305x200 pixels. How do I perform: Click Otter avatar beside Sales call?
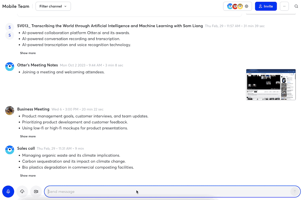10,150
